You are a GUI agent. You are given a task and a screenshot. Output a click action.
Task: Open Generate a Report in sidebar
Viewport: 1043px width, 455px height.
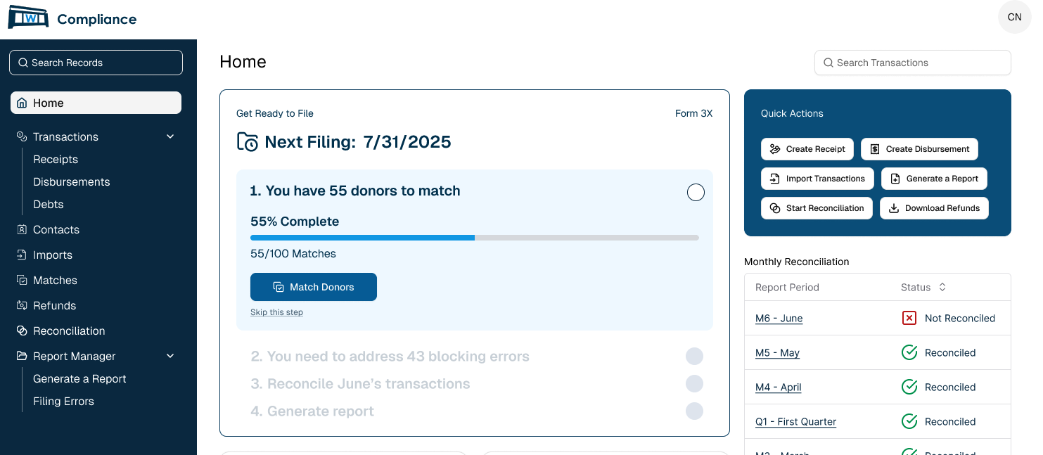pyautogui.click(x=79, y=378)
